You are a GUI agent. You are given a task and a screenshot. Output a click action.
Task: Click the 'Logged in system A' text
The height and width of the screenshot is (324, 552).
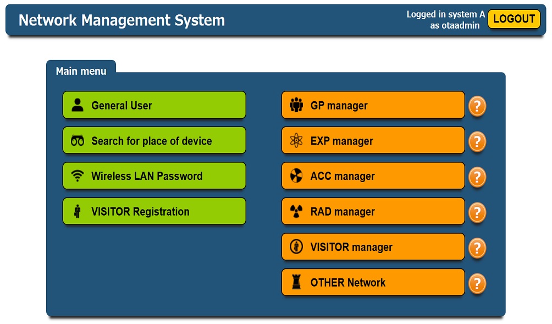(x=446, y=14)
